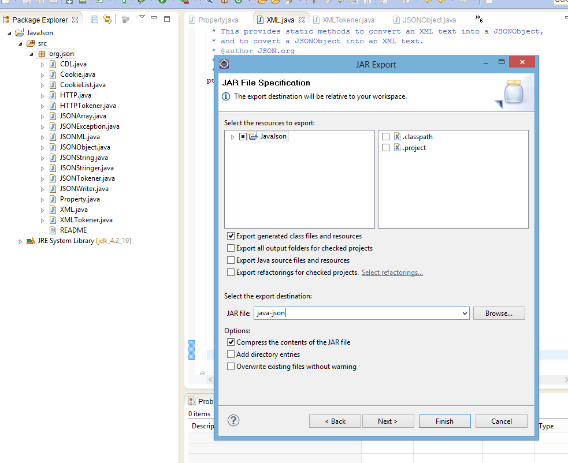Open the JAR file destination dropdown
Screen dimensions: 568x463
(466, 312)
